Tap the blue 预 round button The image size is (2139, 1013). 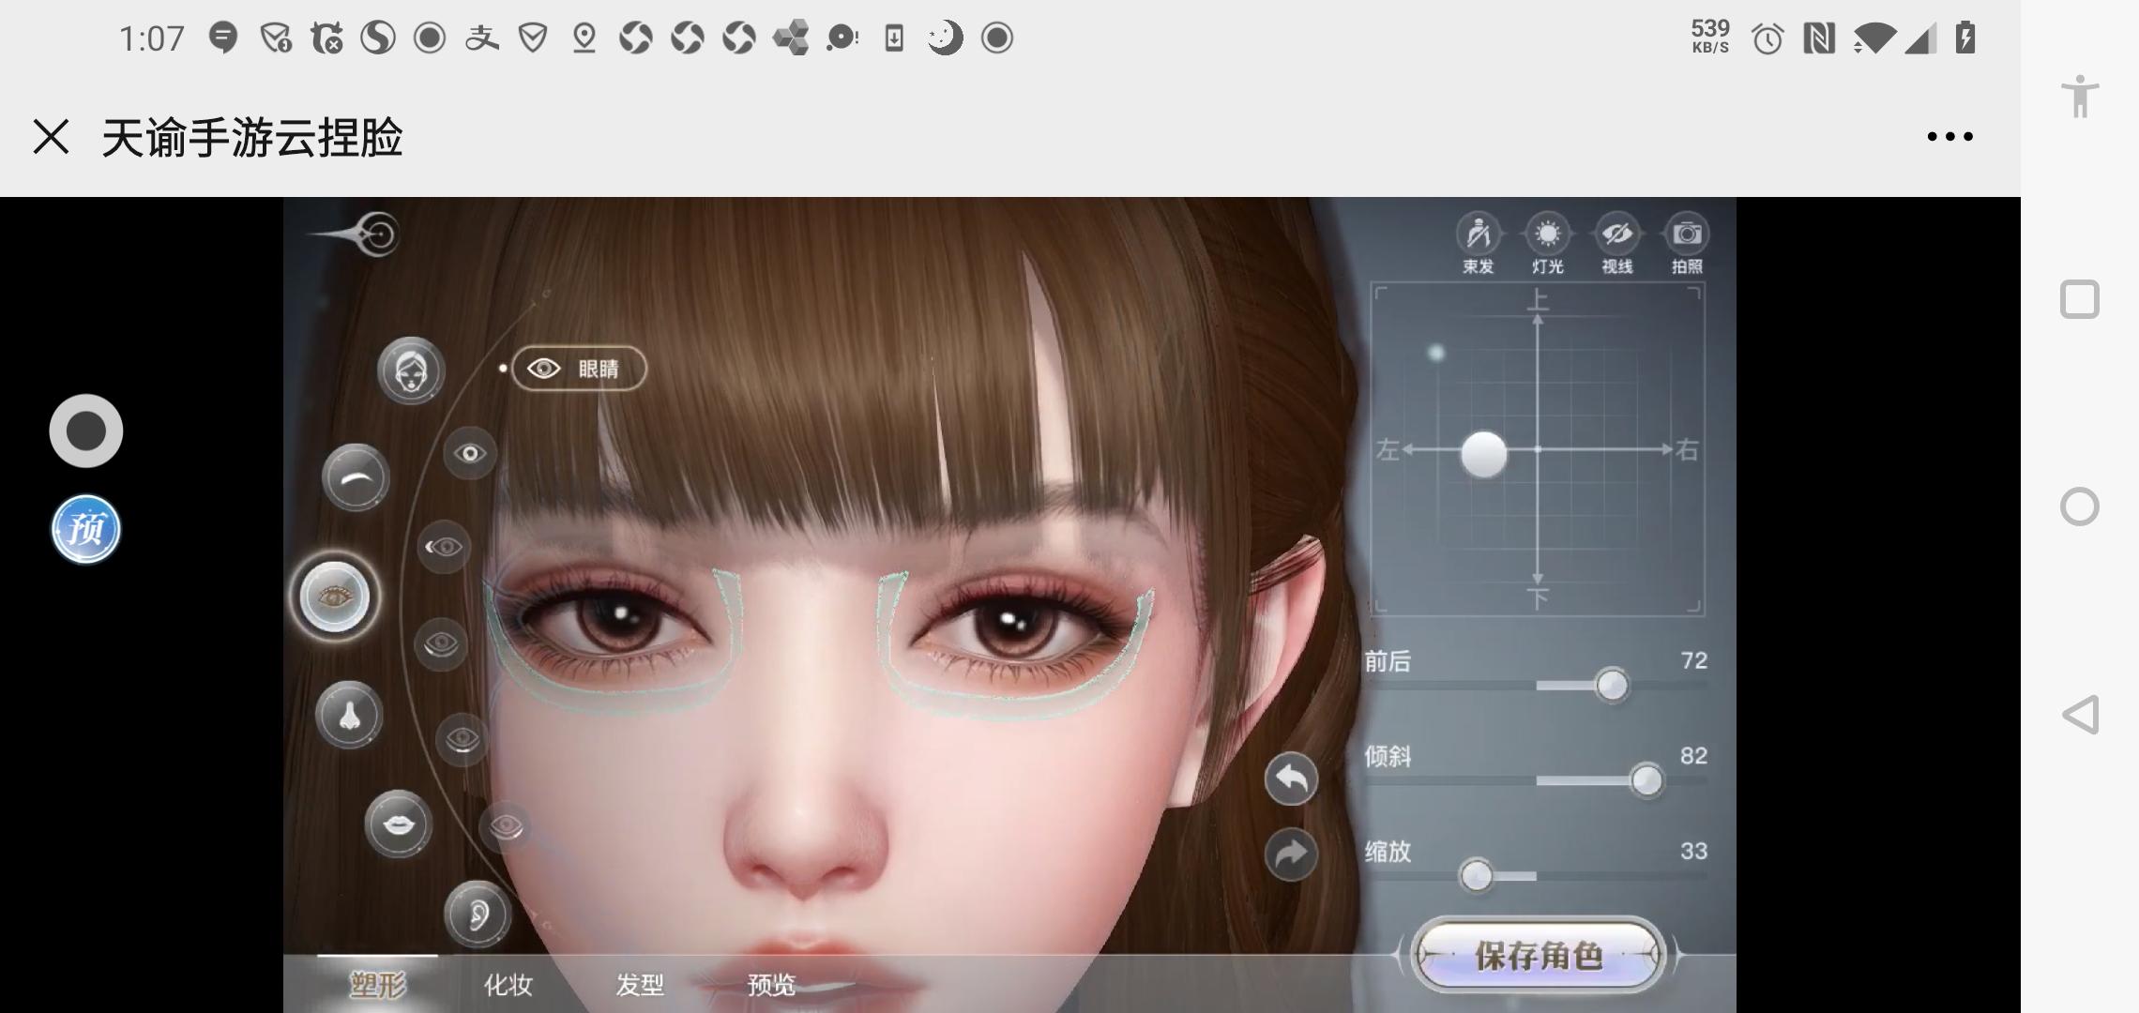point(86,530)
